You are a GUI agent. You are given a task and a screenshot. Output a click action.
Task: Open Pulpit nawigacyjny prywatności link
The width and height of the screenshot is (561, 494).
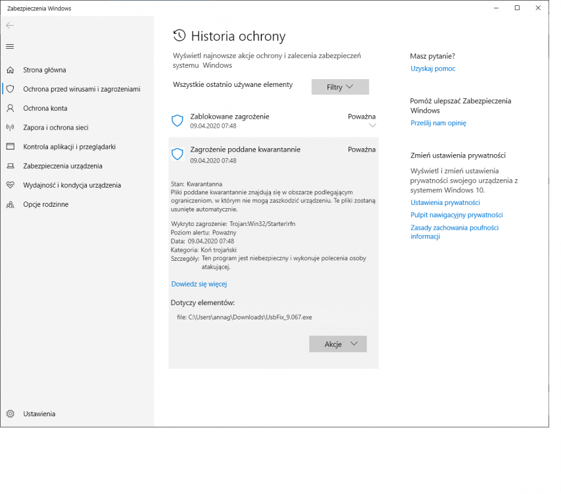pyautogui.click(x=456, y=215)
